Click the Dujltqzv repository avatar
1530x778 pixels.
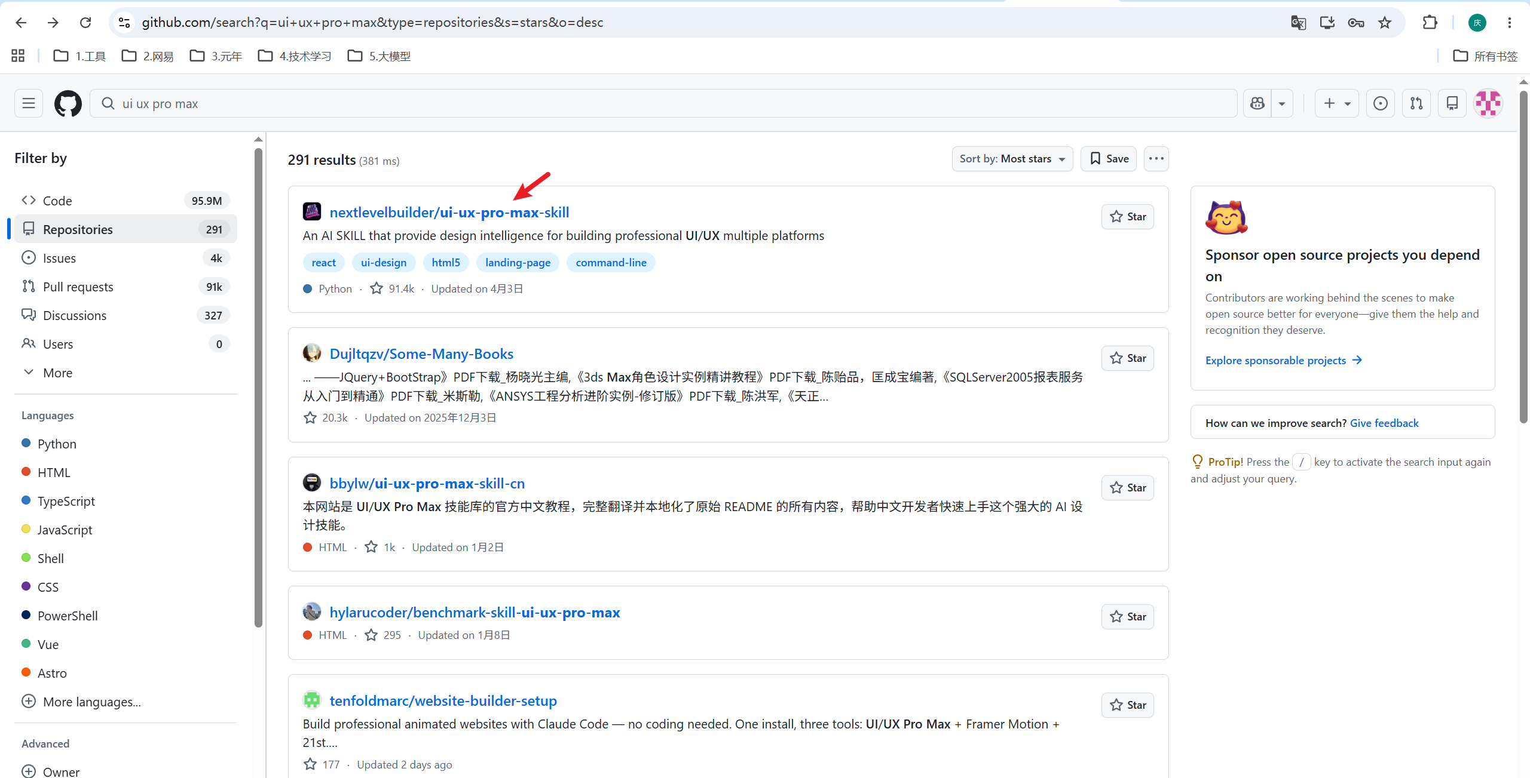pyautogui.click(x=312, y=353)
